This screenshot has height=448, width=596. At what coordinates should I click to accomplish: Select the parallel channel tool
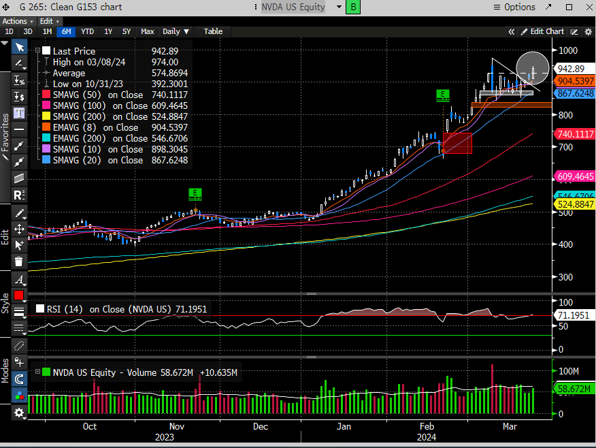(19, 178)
